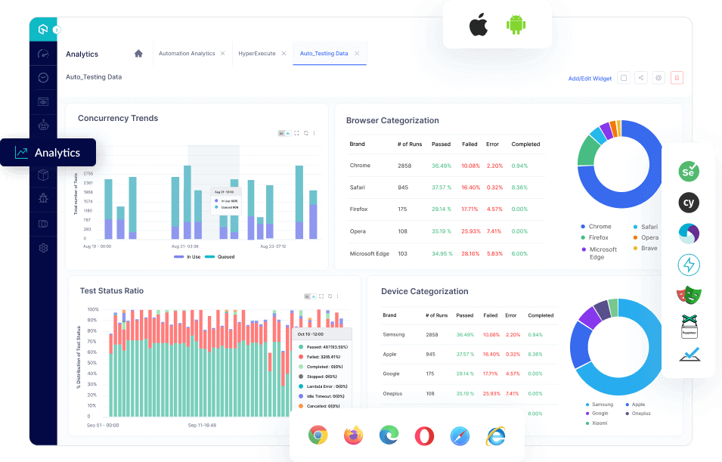
Task: Click the Chrome legend color dot
Action: click(x=582, y=225)
